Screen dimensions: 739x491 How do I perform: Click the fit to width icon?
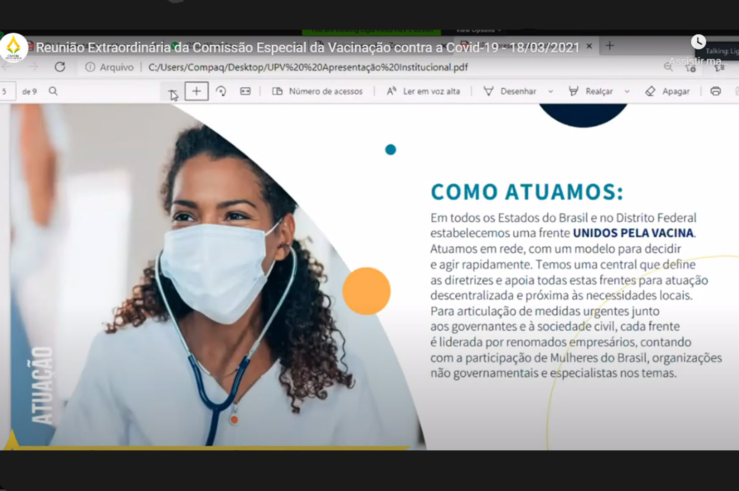point(245,91)
